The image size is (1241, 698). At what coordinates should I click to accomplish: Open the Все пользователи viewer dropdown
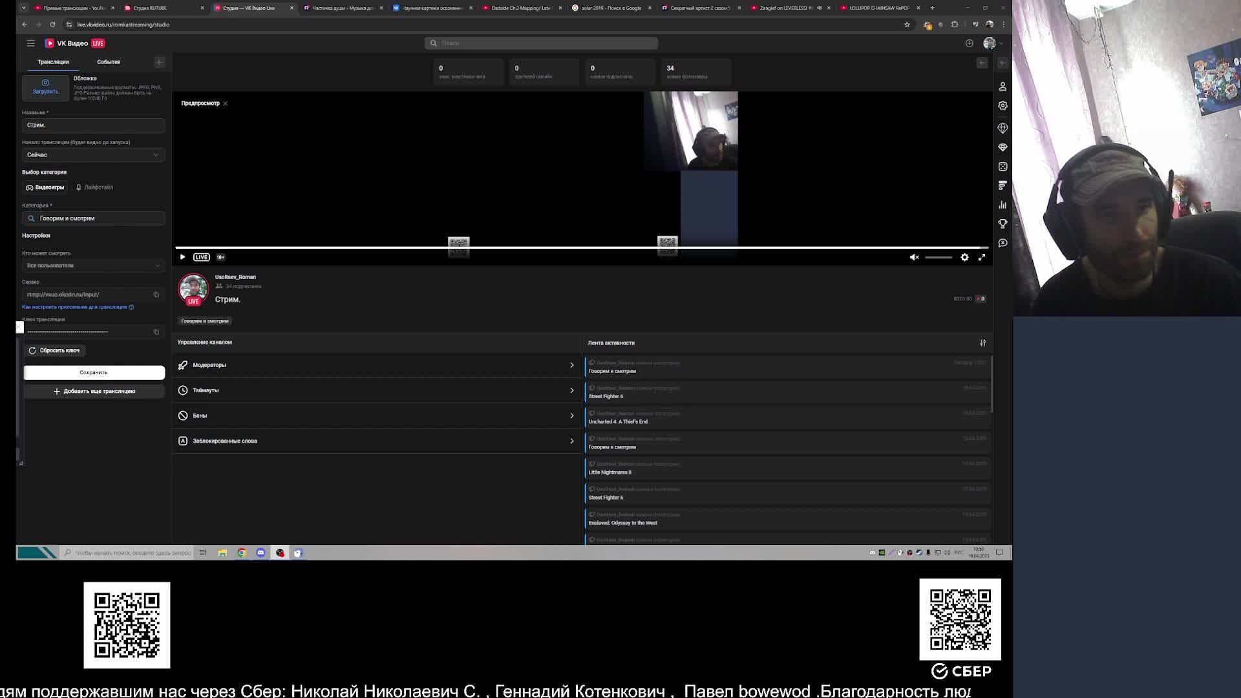pyautogui.click(x=93, y=266)
